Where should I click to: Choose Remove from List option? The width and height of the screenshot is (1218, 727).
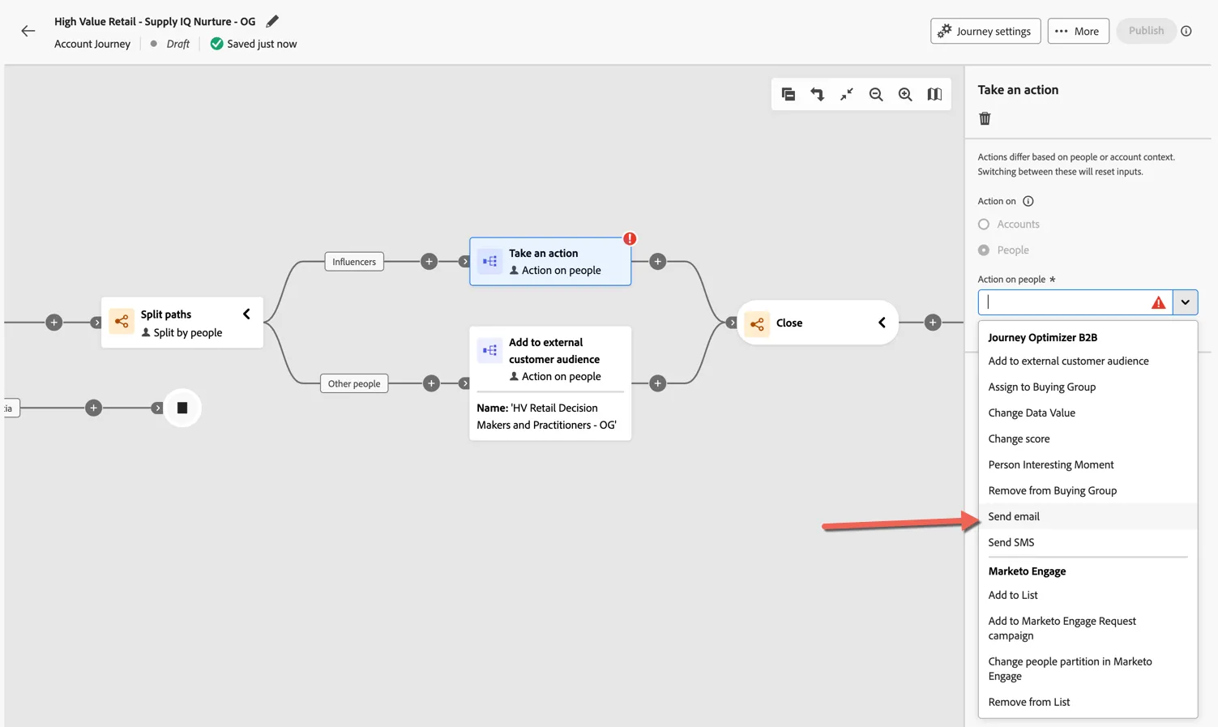(x=1088, y=702)
